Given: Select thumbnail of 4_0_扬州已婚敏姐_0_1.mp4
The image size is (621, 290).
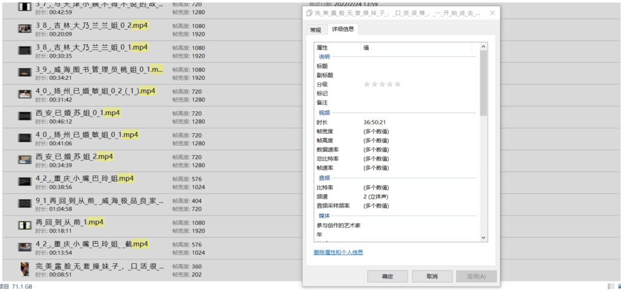Looking at the screenshot, I should click(24, 137).
